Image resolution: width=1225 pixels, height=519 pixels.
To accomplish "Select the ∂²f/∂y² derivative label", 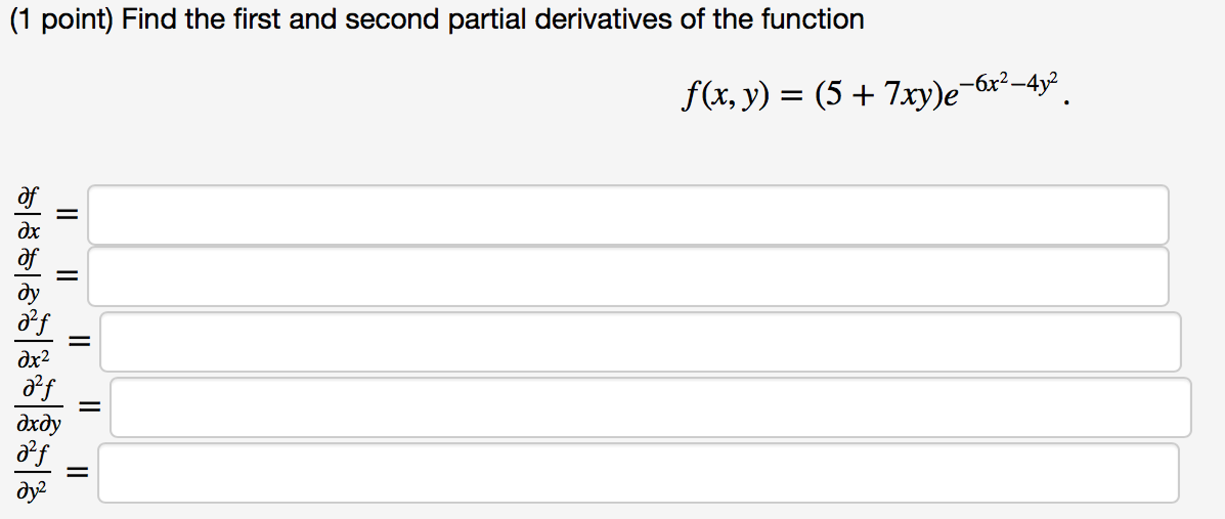I will pyautogui.click(x=32, y=472).
